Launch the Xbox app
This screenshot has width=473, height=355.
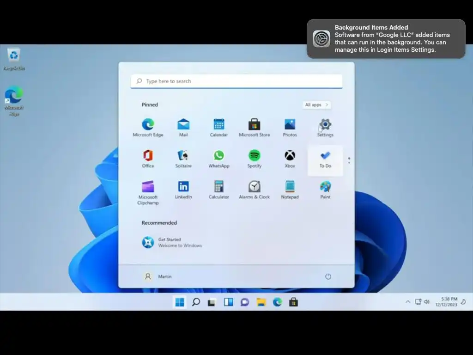pyautogui.click(x=290, y=159)
